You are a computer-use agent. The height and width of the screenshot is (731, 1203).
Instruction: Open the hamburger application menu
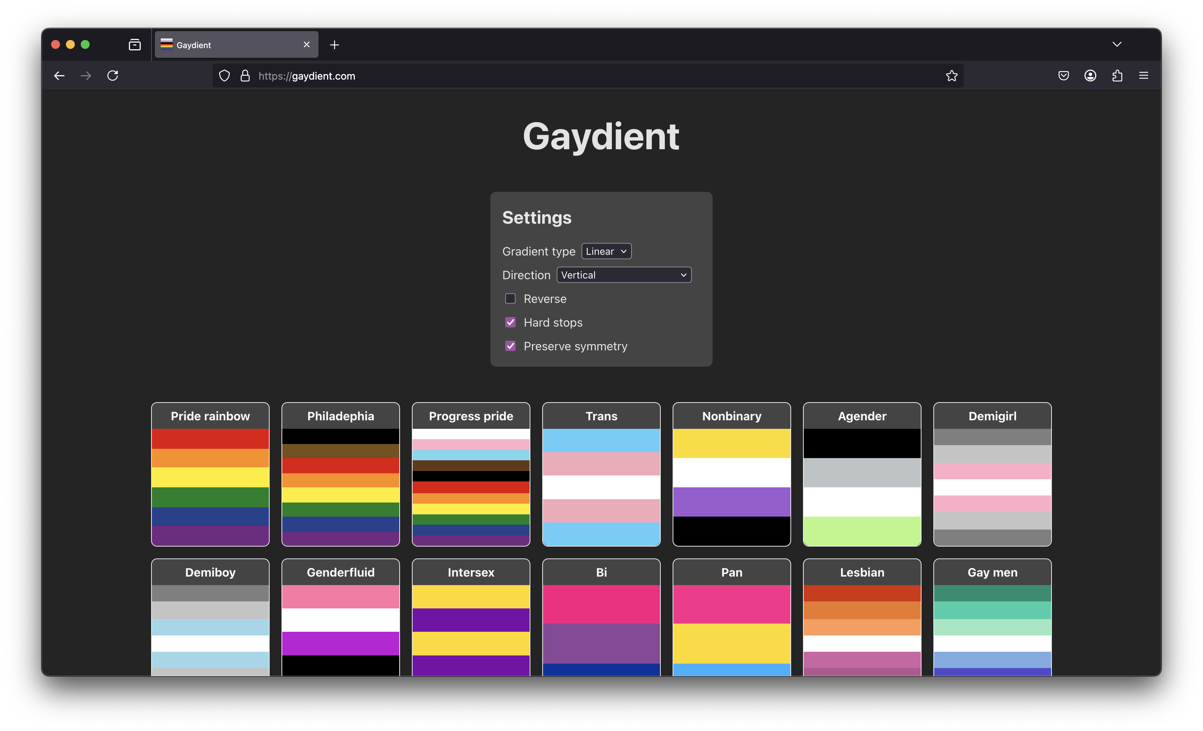[x=1143, y=76]
